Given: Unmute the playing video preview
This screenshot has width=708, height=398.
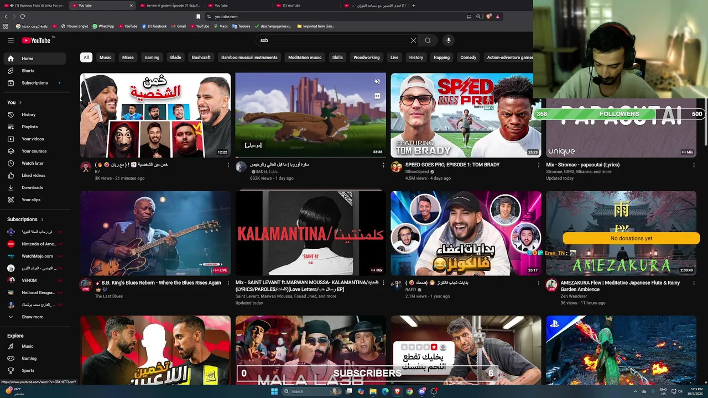Looking at the screenshot, I should click(377, 81).
